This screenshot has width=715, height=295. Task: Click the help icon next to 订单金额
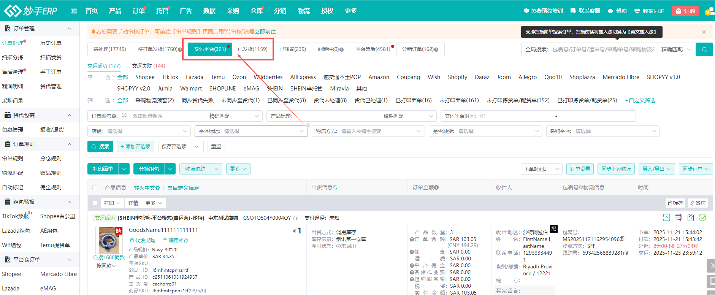point(436,187)
